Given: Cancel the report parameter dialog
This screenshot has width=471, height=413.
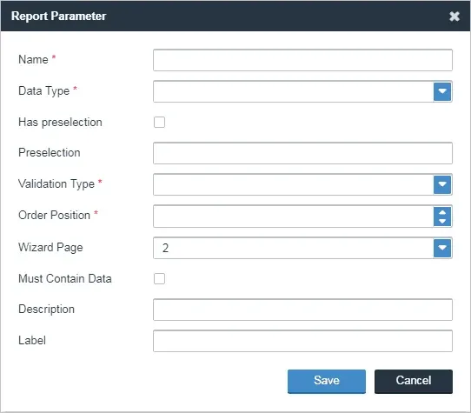Looking at the screenshot, I should 414,381.
